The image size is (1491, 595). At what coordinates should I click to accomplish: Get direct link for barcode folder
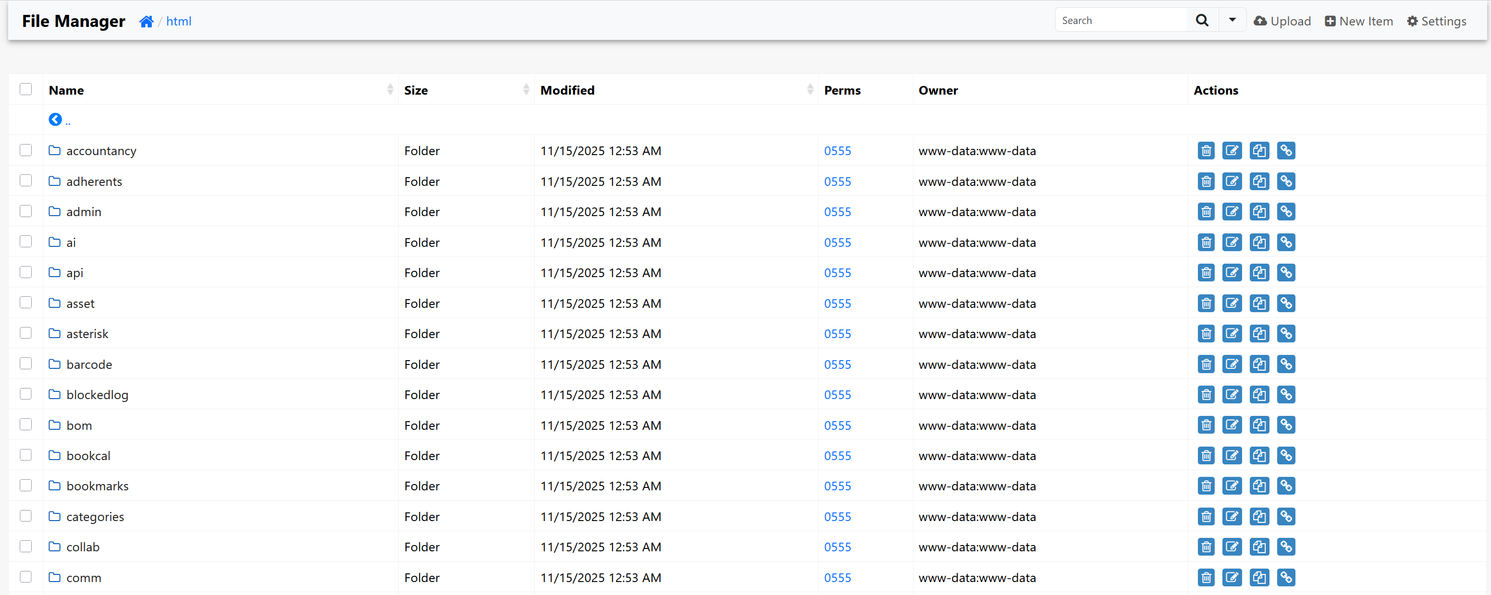tap(1285, 364)
